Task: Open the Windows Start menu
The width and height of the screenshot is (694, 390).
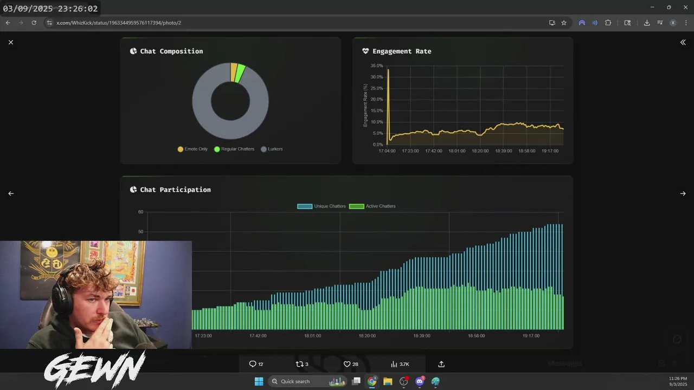Action: [259, 381]
